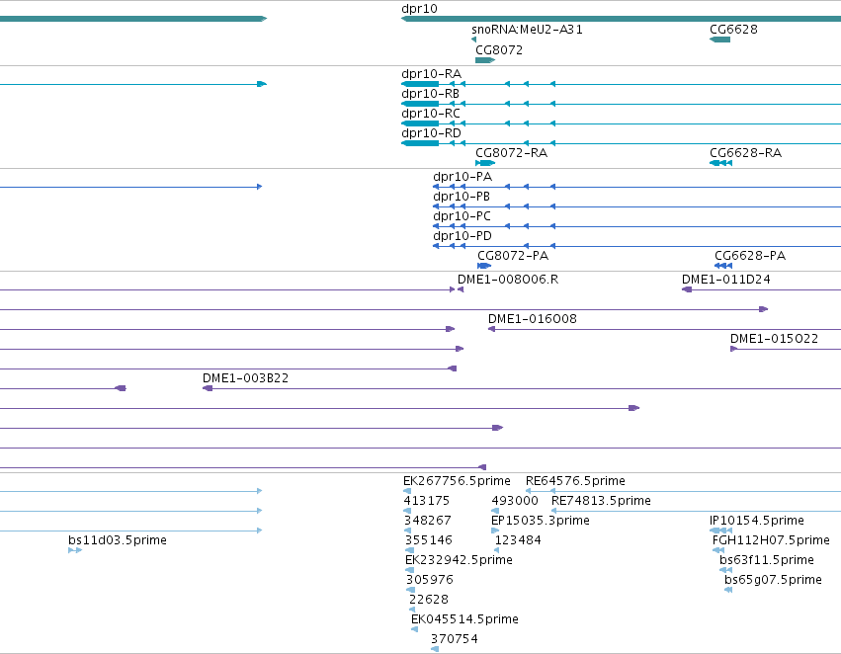Viewport: 841px width, 654px height.
Task: Open EST FGH112H07.5prime
Action: click(771, 540)
